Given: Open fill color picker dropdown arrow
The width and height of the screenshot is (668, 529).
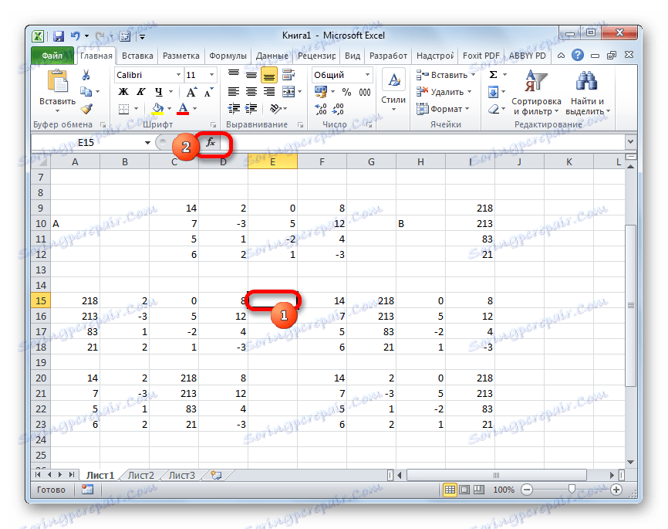Looking at the screenshot, I should point(170,109).
